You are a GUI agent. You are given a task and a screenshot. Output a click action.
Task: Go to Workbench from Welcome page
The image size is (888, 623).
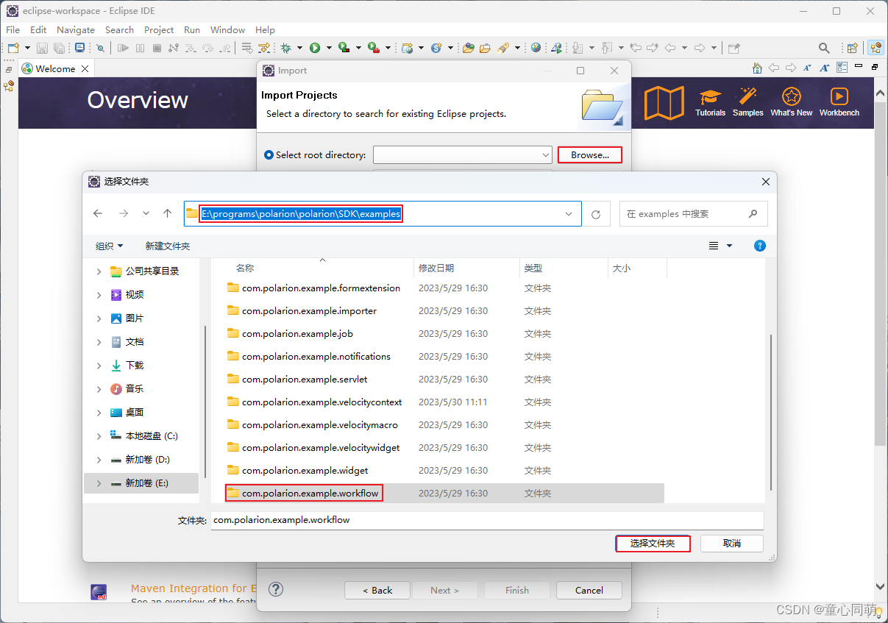[x=839, y=102]
